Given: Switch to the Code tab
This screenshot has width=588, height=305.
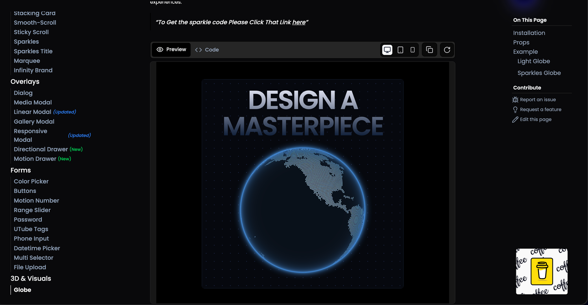Looking at the screenshot, I should tap(207, 50).
